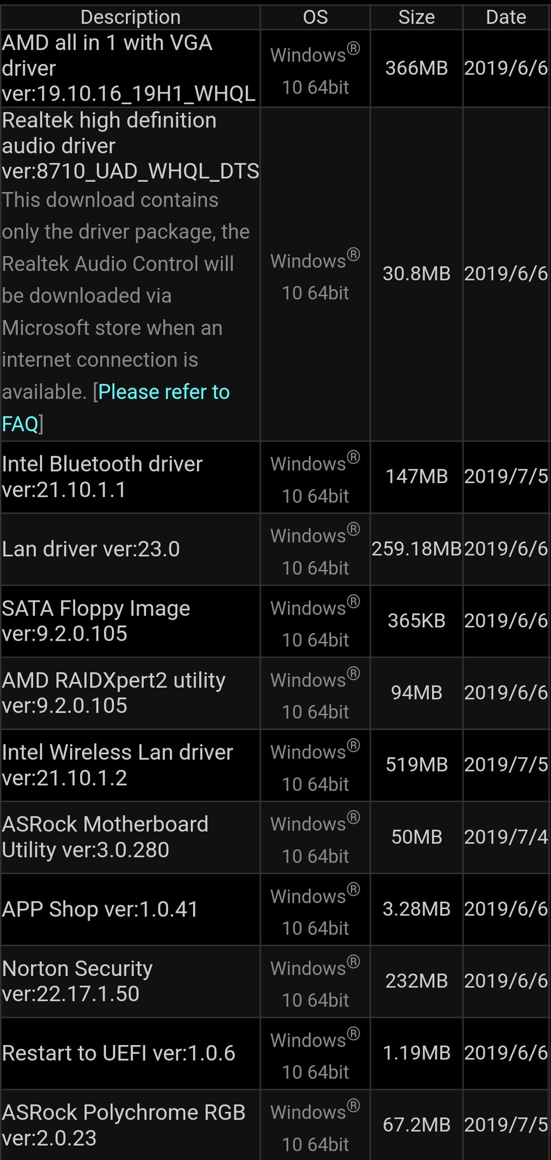The width and height of the screenshot is (551, 1160).
Task: Select the Restart to UEFI ver:1.0.6 entry
Action: click(x=118, y=1053)
